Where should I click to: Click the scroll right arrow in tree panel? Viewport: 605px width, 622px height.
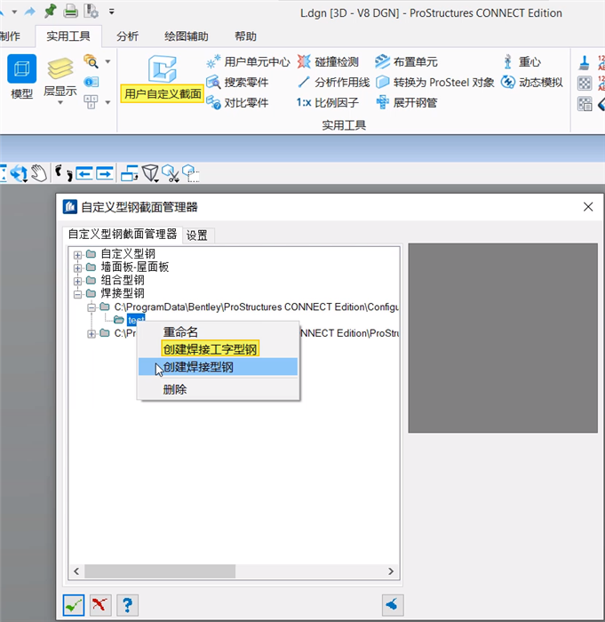391,571
